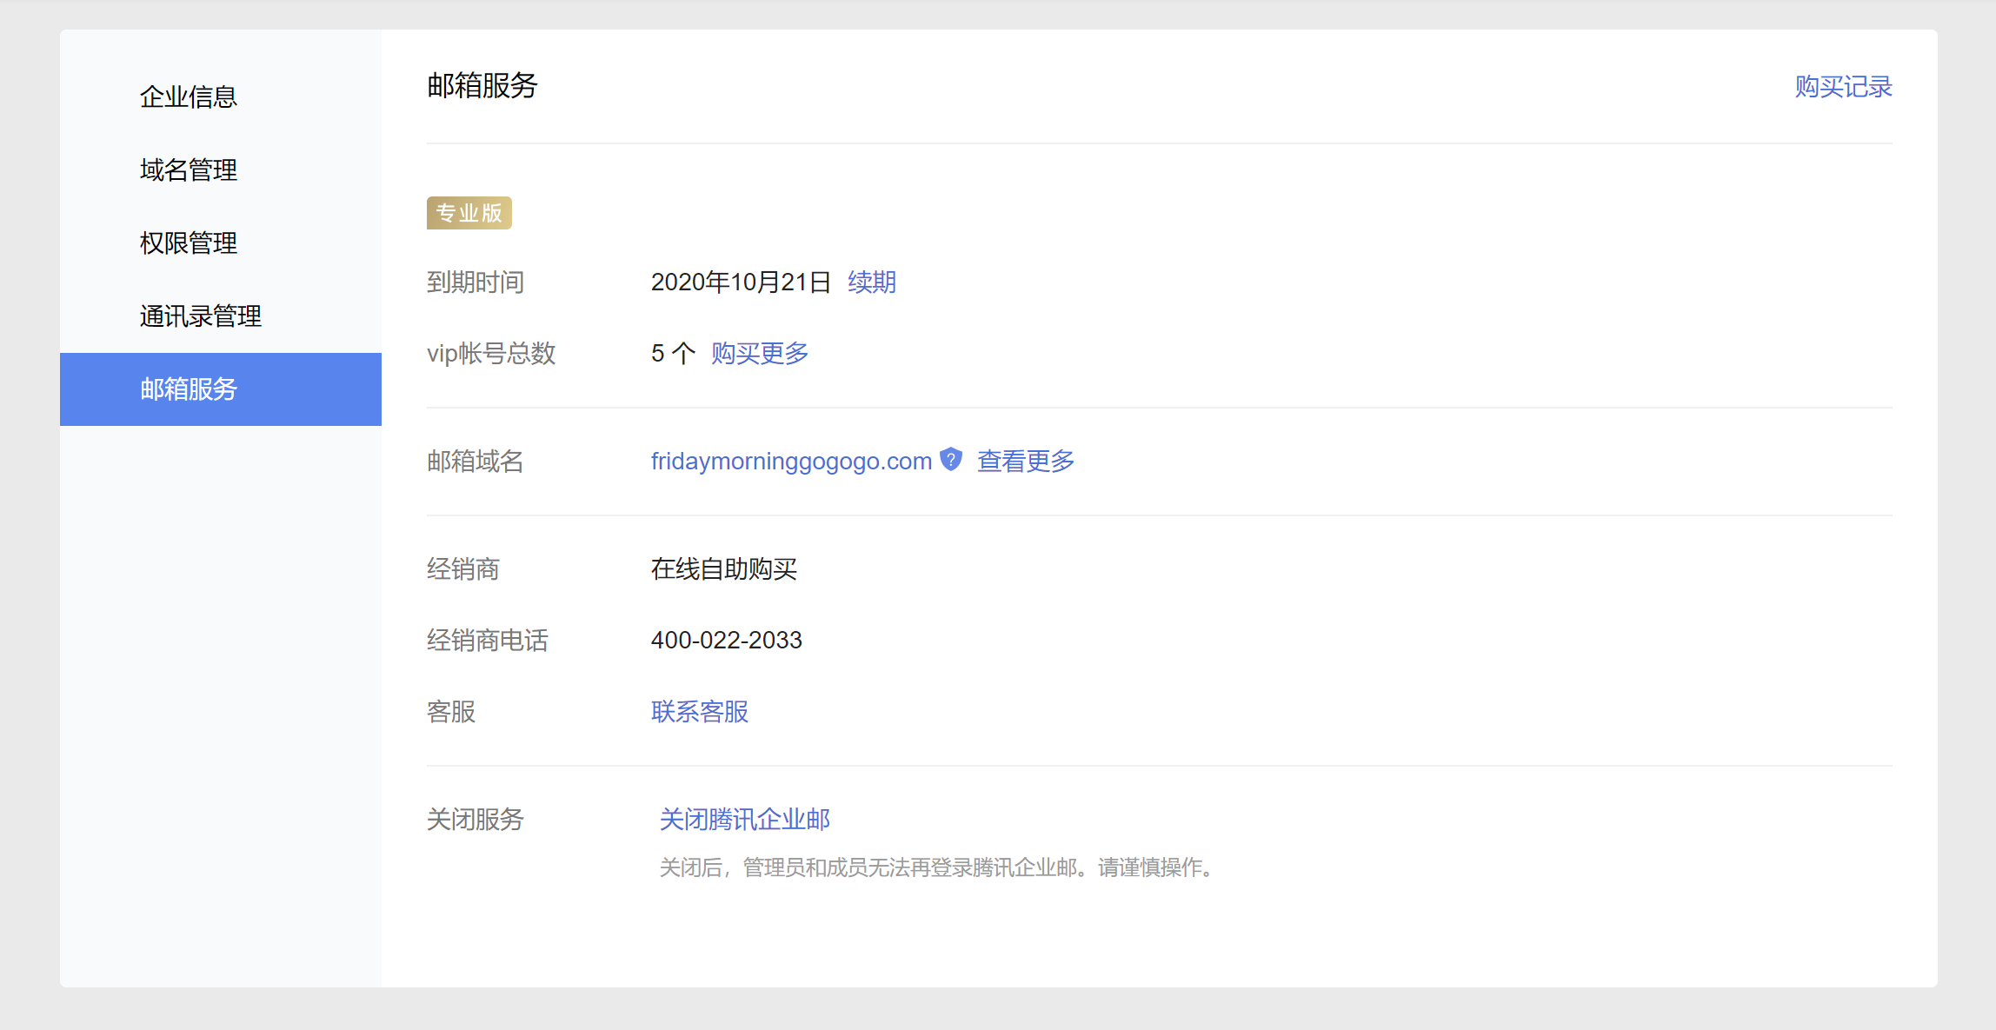Click the 专业版 edition badge
Screen dimensions: 1996x1030
pos(469,212)
